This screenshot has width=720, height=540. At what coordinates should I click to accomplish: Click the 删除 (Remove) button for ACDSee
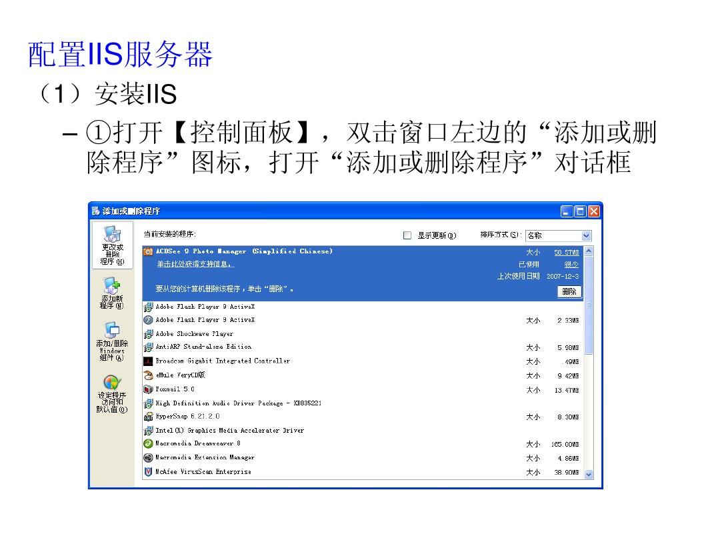569,291
